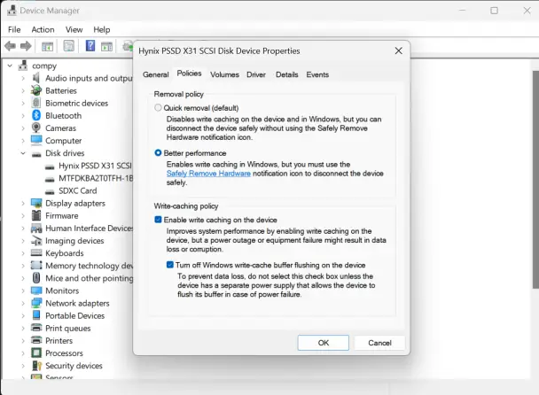Click the Cameras webcam icon

point(36,128)
